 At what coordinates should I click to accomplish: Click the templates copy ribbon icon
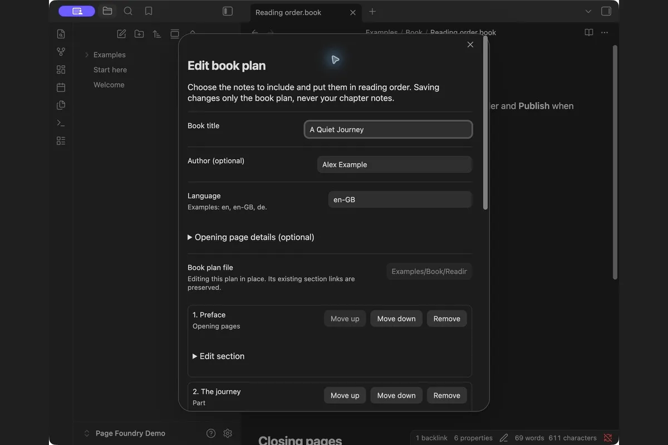[x=61, y=105]
